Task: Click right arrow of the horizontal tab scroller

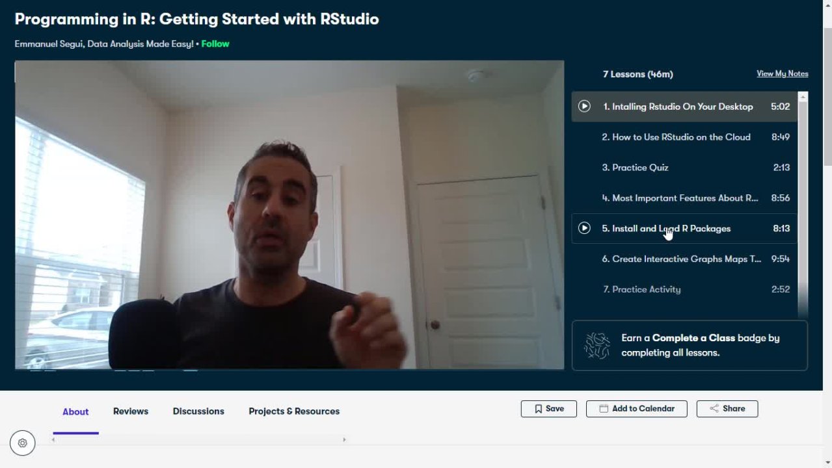Action: [x=344, y=440]
